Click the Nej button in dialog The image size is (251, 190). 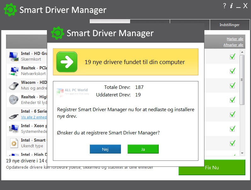pos(105,149)
